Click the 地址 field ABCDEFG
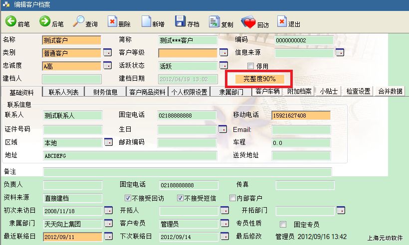The width and height of the screenshot is (409, 245). (x=130, y=156)
